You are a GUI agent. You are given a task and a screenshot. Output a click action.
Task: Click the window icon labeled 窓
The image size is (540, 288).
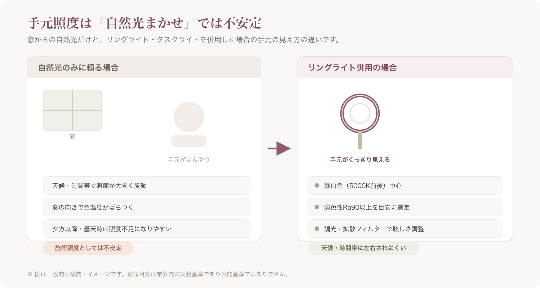pyautogui.click(x=72, y=110)
